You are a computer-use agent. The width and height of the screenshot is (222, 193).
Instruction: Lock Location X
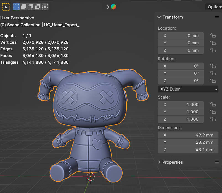pyautogui.click(x=213, y=35)
